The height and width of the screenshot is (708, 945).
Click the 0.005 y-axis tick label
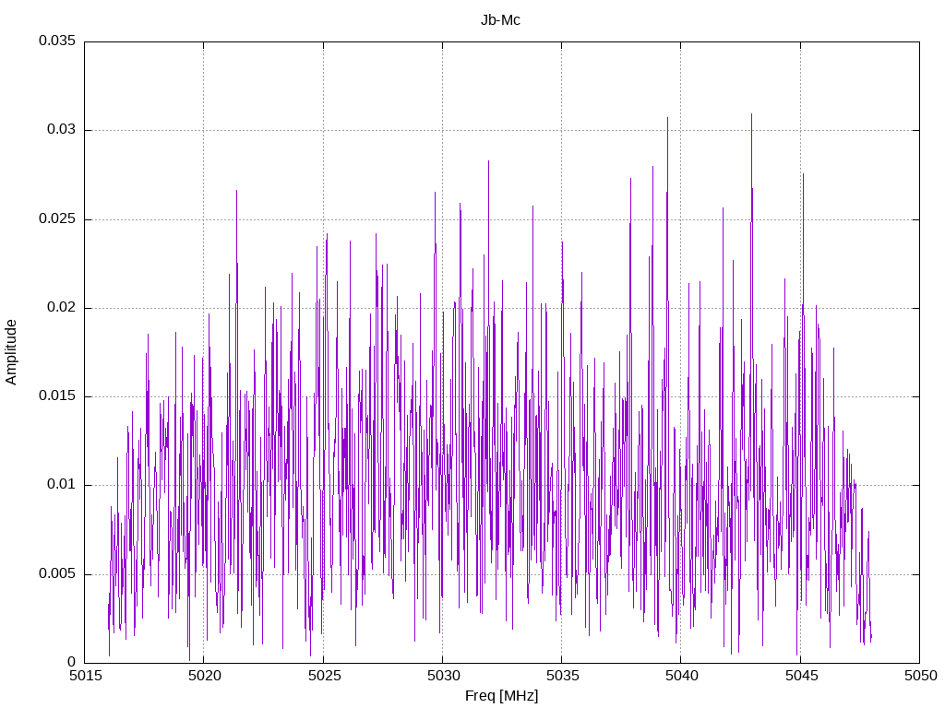(57, 573)
